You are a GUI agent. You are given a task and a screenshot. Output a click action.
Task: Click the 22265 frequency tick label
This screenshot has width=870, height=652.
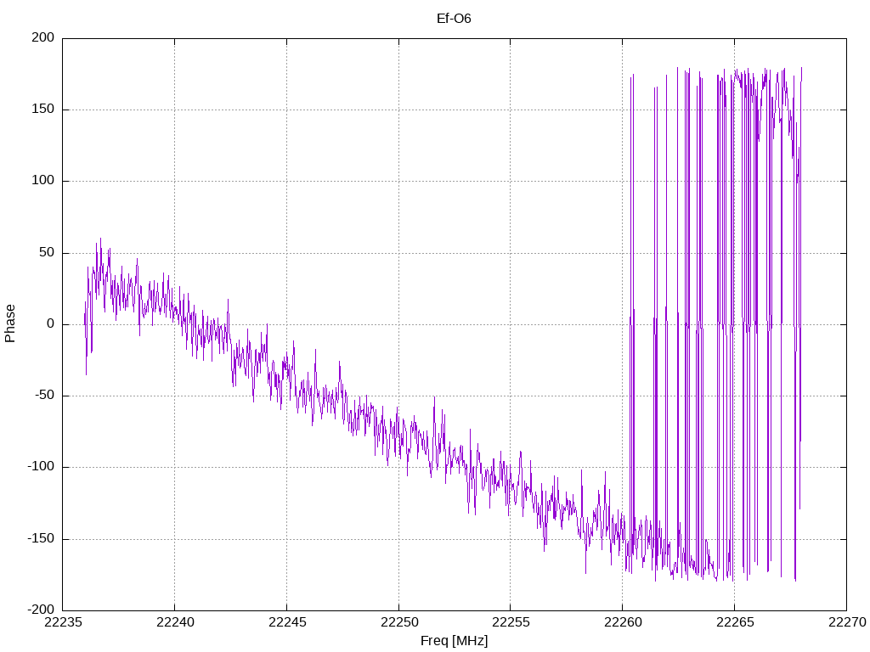[x=735, y=622]
